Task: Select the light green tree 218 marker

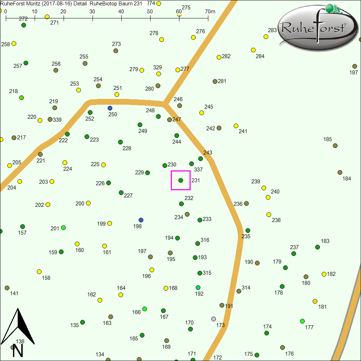Action: pyautogui.click(x=21, y=97)
